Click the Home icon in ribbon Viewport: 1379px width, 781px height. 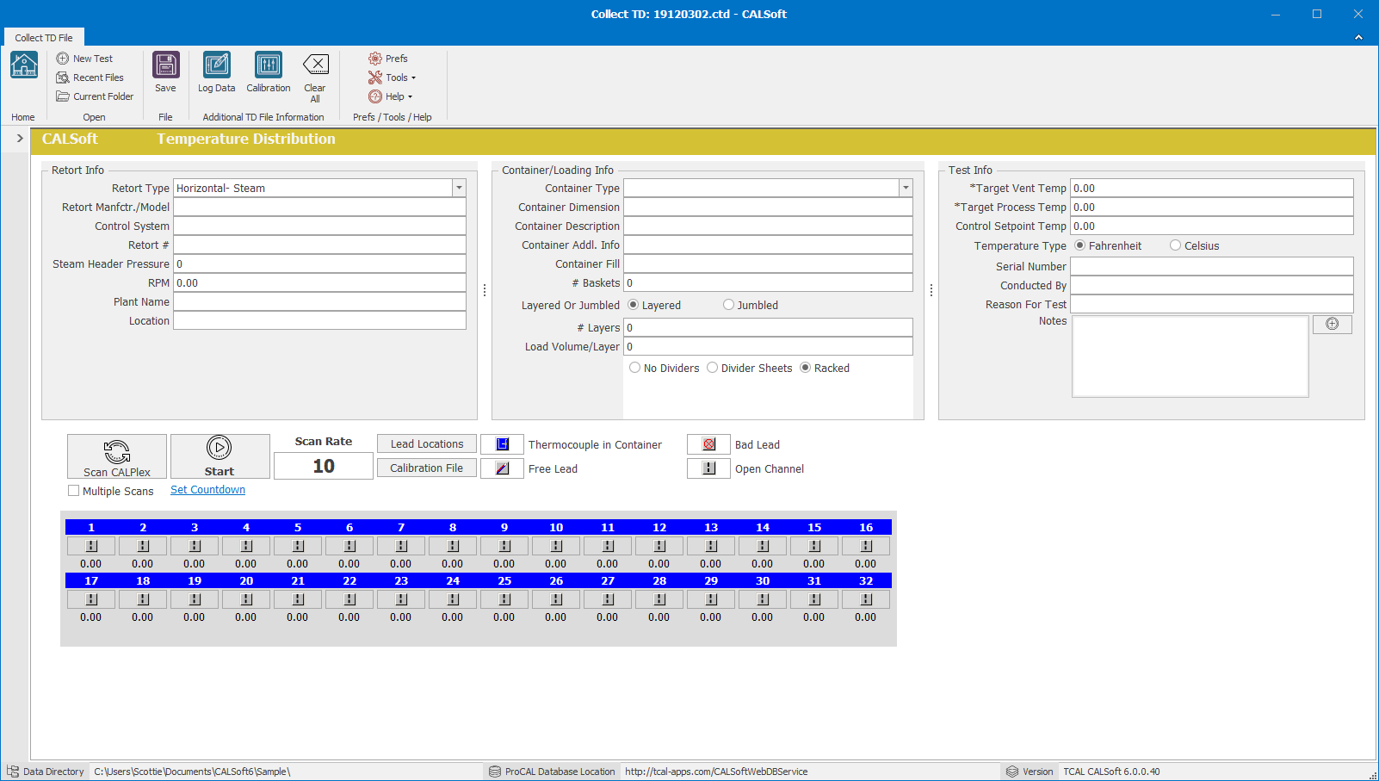click(23, 65)
